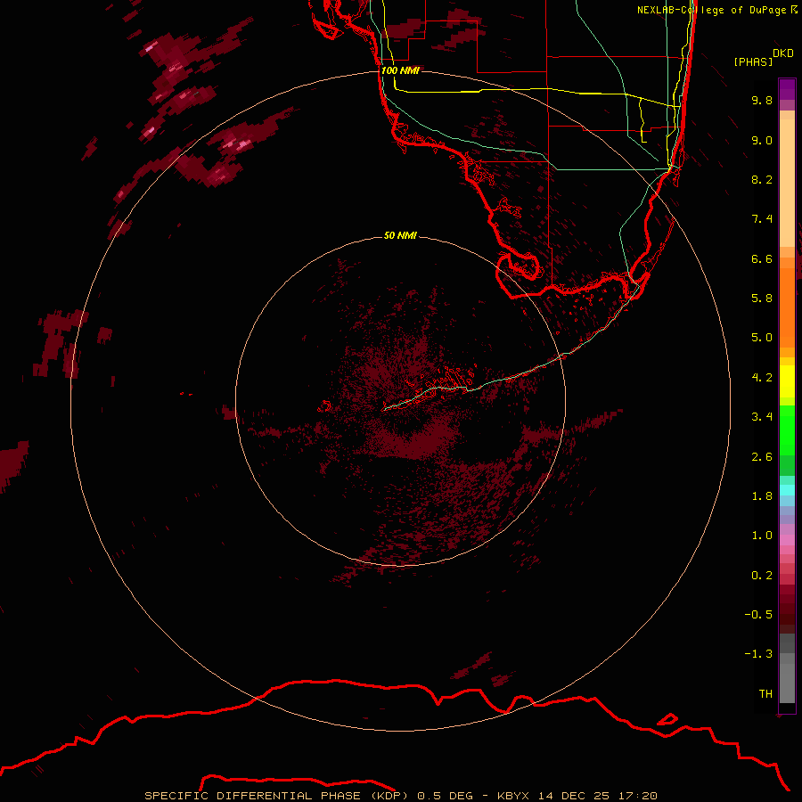Pick the orange band of the color bar
The height and width of the screenshot is (802, 802).
coord(787,308)
